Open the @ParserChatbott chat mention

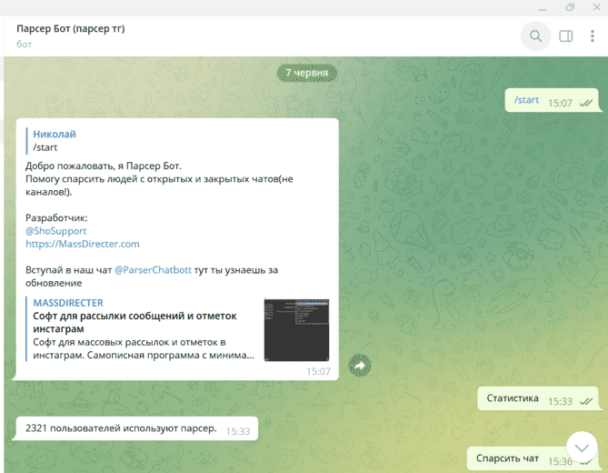[x=154, y=270]
